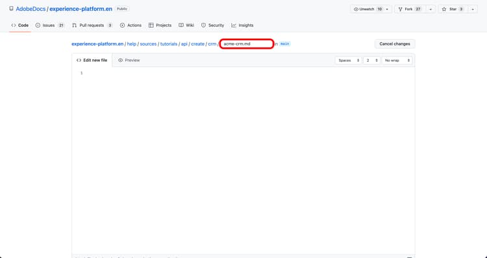Click the fork icon in Fork button
Screen dimensions: 487x258
click(401, 9)
